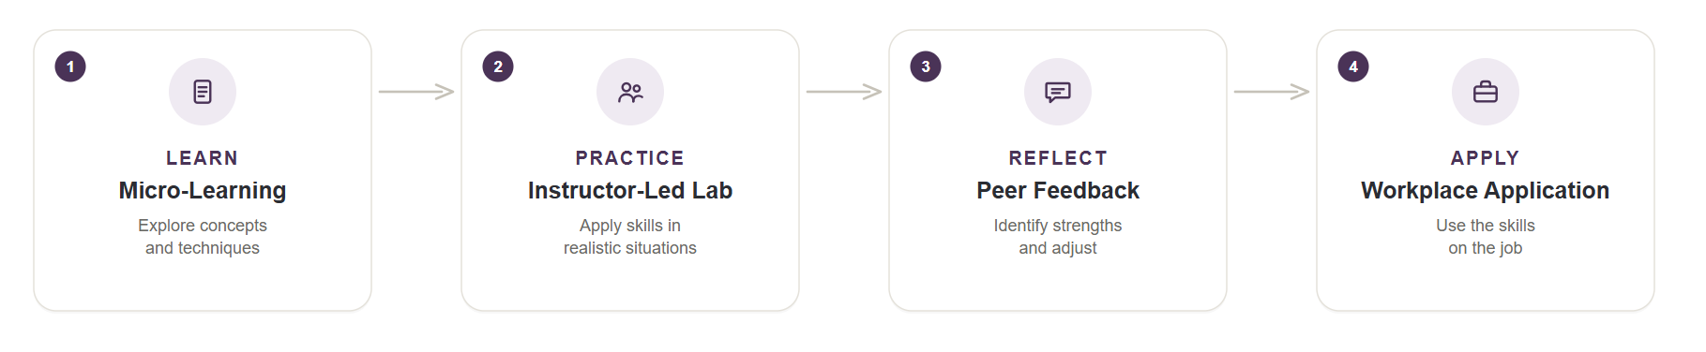
Task: Select the step 1 number badge
Action: click(70, 66)
